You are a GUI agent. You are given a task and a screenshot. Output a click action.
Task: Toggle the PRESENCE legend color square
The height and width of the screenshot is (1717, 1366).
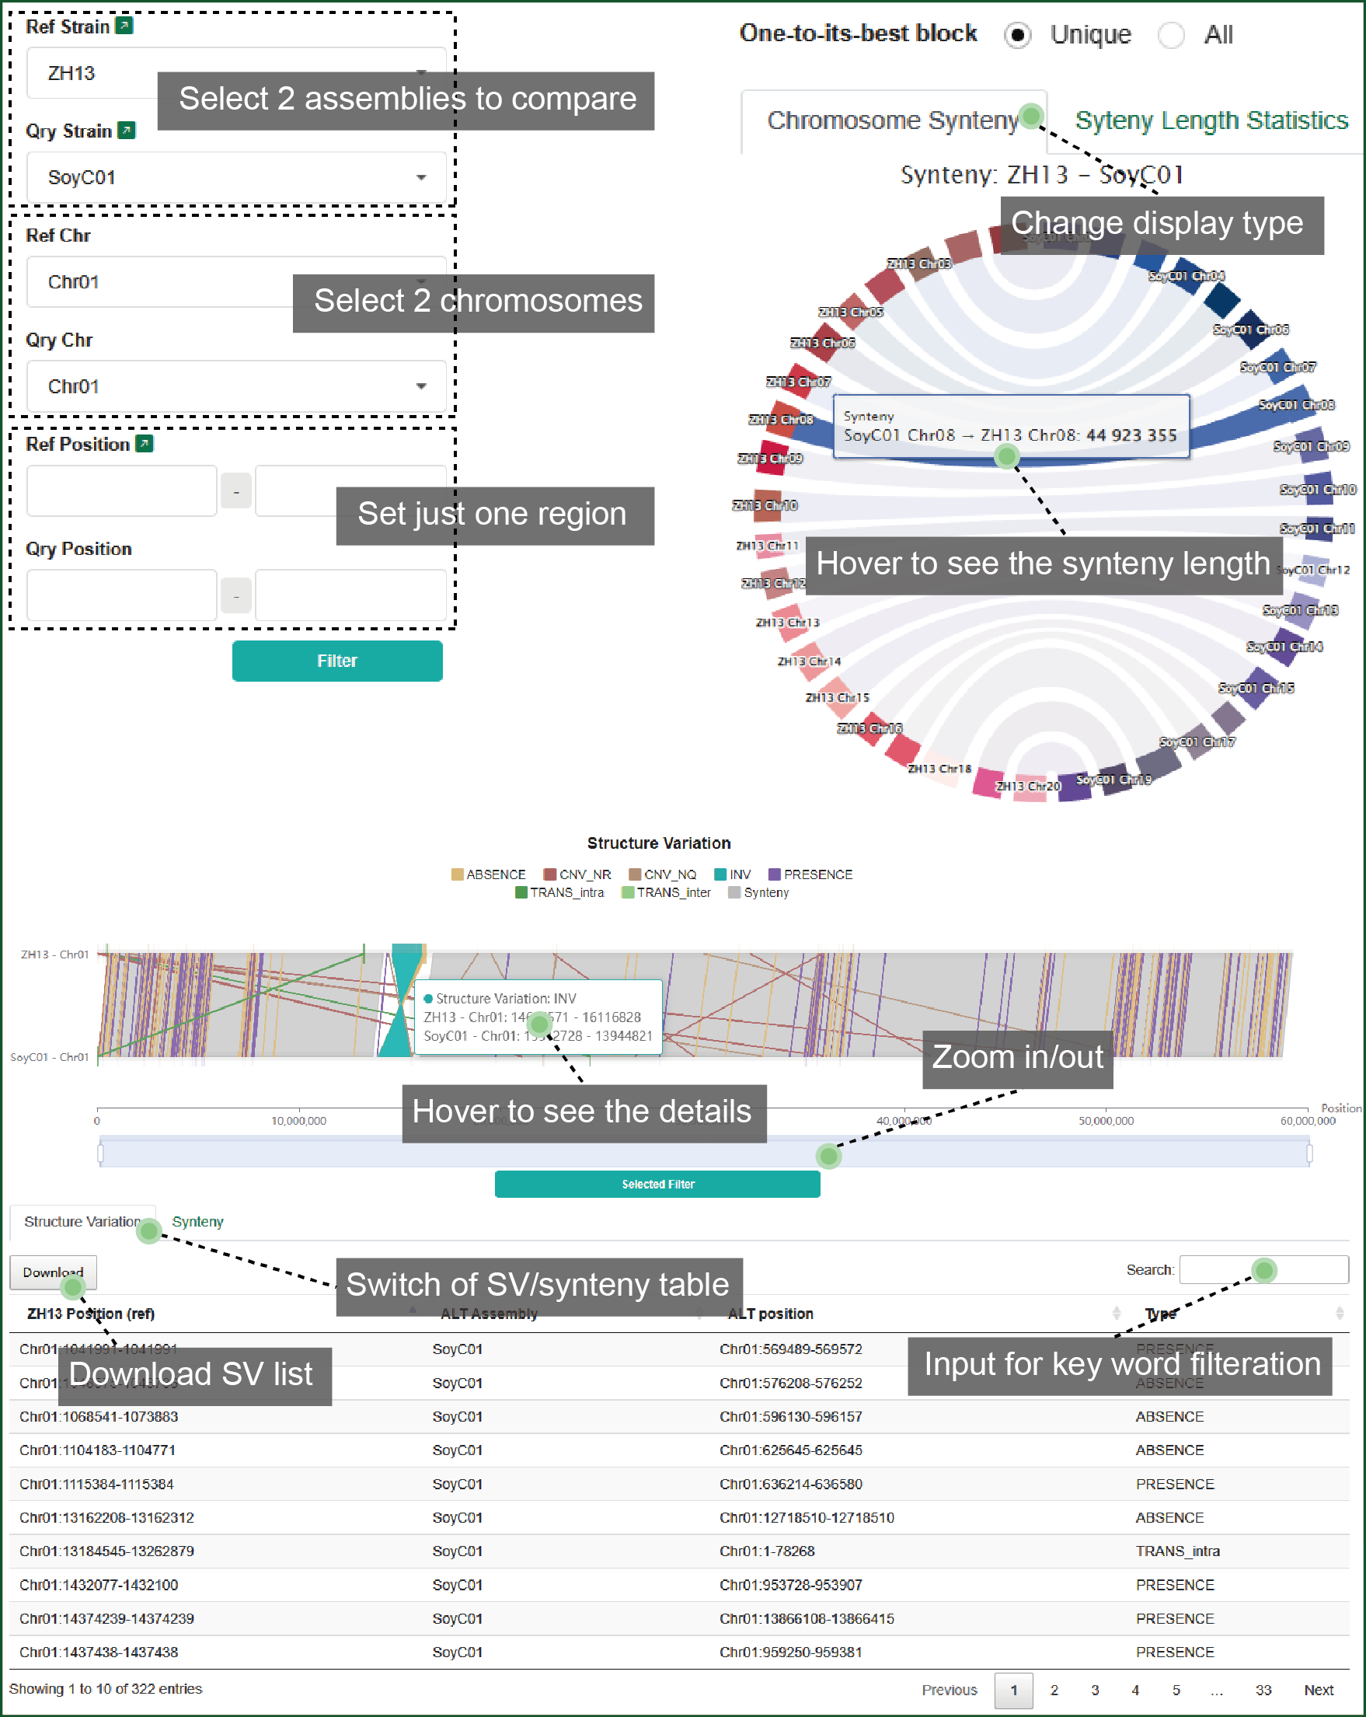pyautogui.click(x=774, y=874)
